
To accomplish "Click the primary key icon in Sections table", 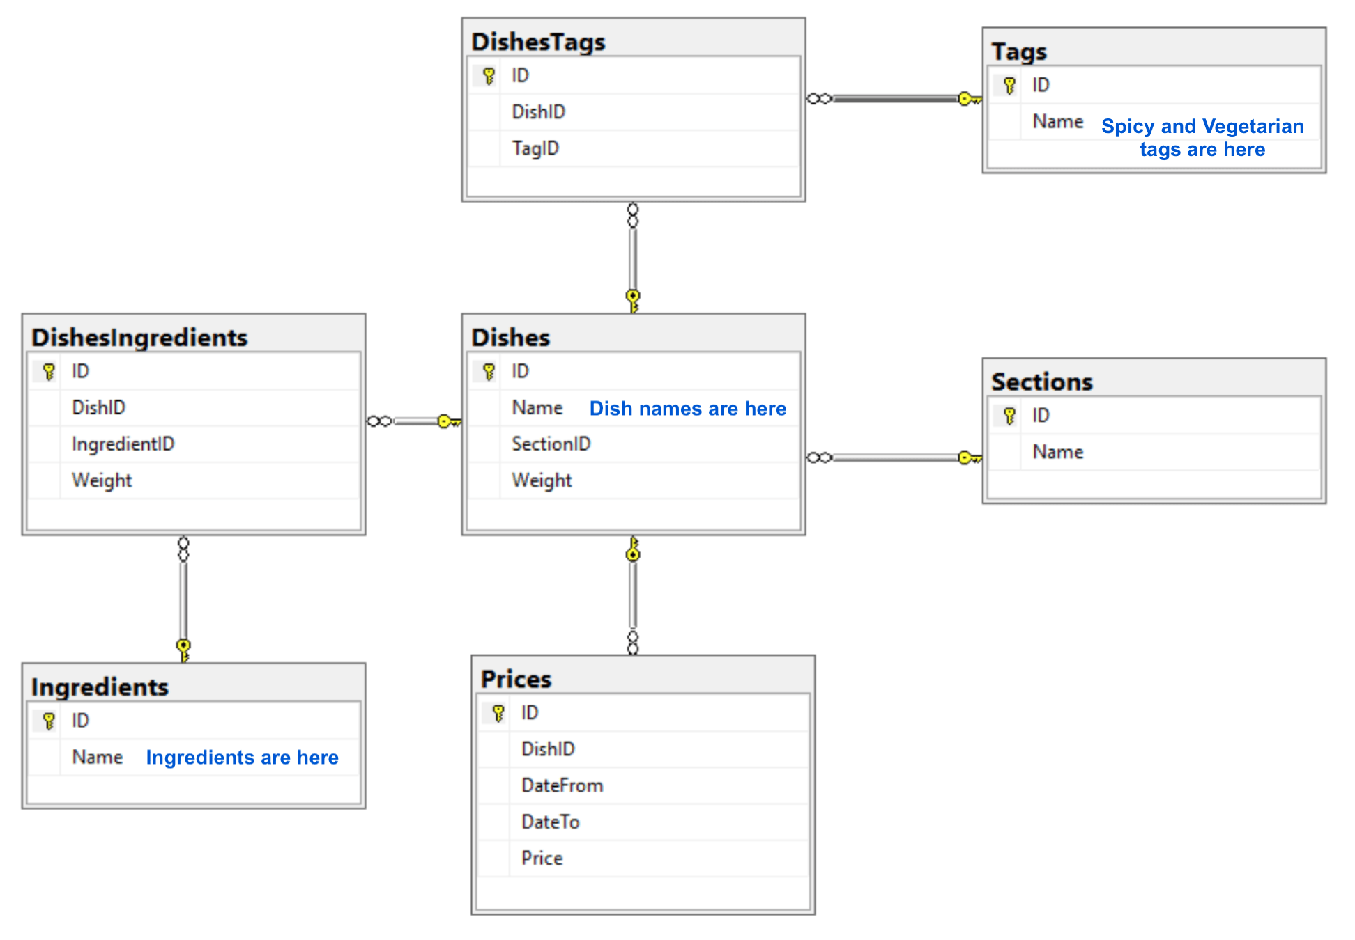I will click(x=1009, y=416).
